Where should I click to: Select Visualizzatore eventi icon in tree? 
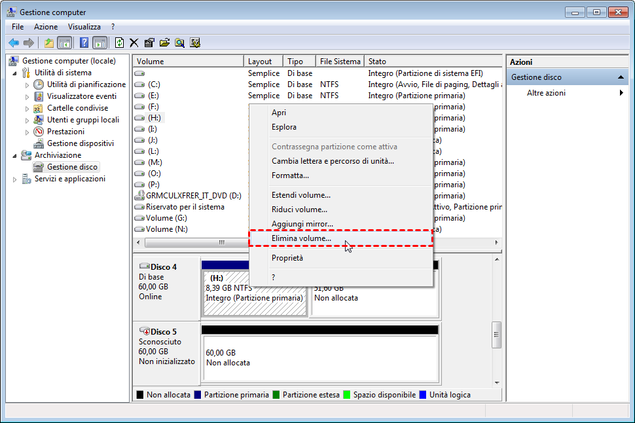[x=39, y=96]
